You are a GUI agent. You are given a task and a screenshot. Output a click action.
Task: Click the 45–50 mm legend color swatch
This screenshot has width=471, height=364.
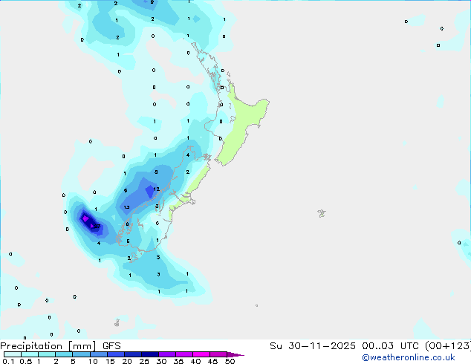click(218, 354)
